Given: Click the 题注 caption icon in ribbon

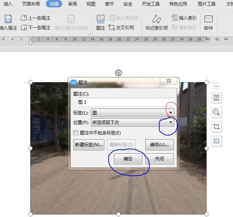Looking at the screenshot, I should click(x=101, y=19).
